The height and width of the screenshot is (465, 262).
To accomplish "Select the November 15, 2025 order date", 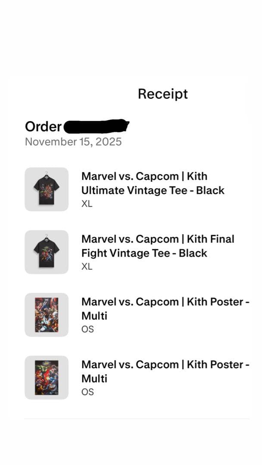I will click(x=73, y=142).
